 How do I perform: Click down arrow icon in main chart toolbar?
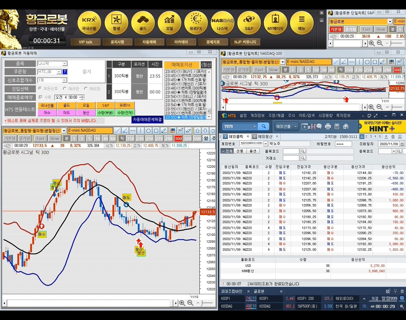coord(205,131)
